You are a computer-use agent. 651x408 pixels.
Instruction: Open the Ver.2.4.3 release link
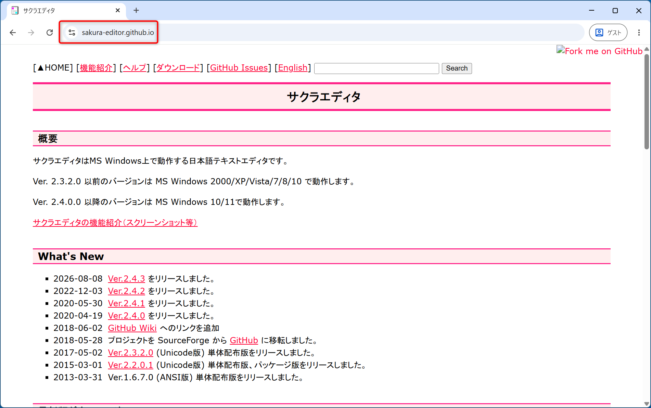coord(126,279)
